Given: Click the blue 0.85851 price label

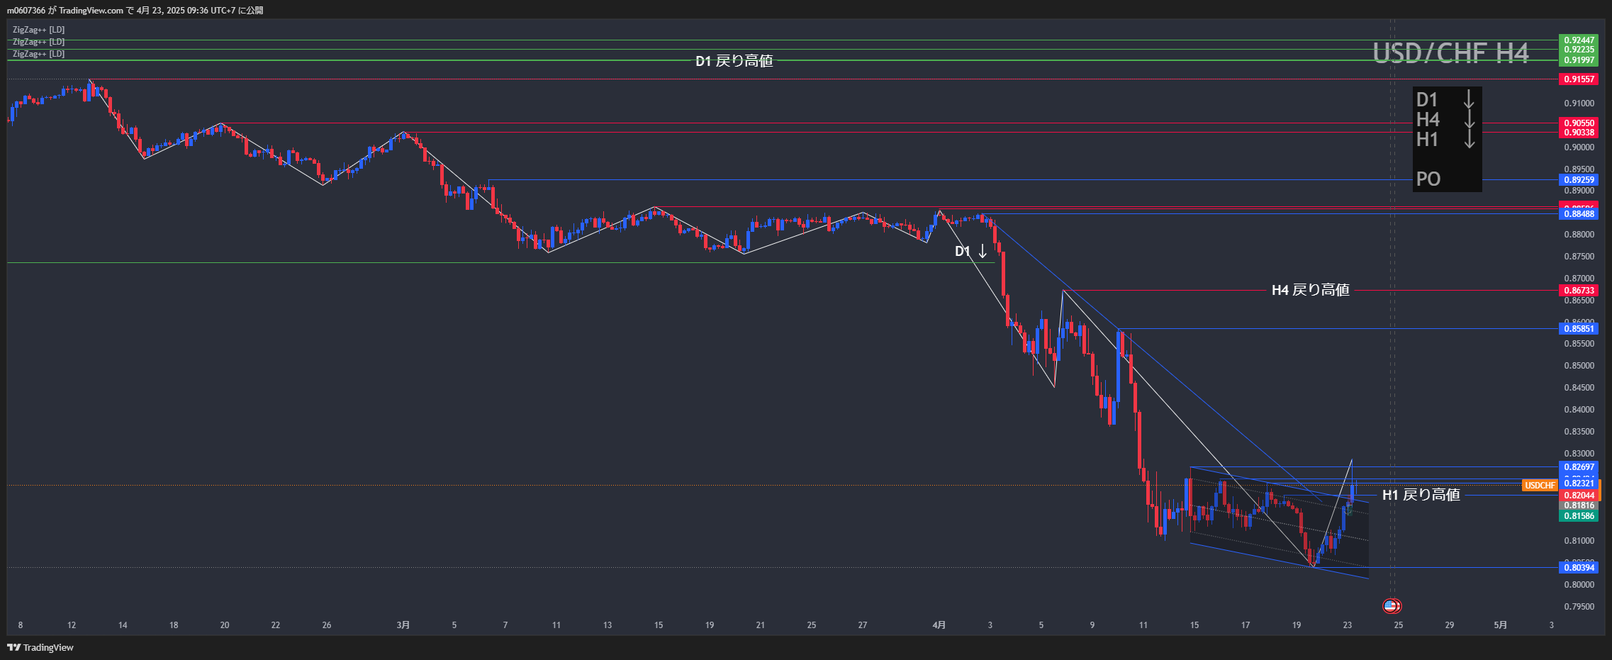Looking at the screenshot, I should [x=1579, y=329].
